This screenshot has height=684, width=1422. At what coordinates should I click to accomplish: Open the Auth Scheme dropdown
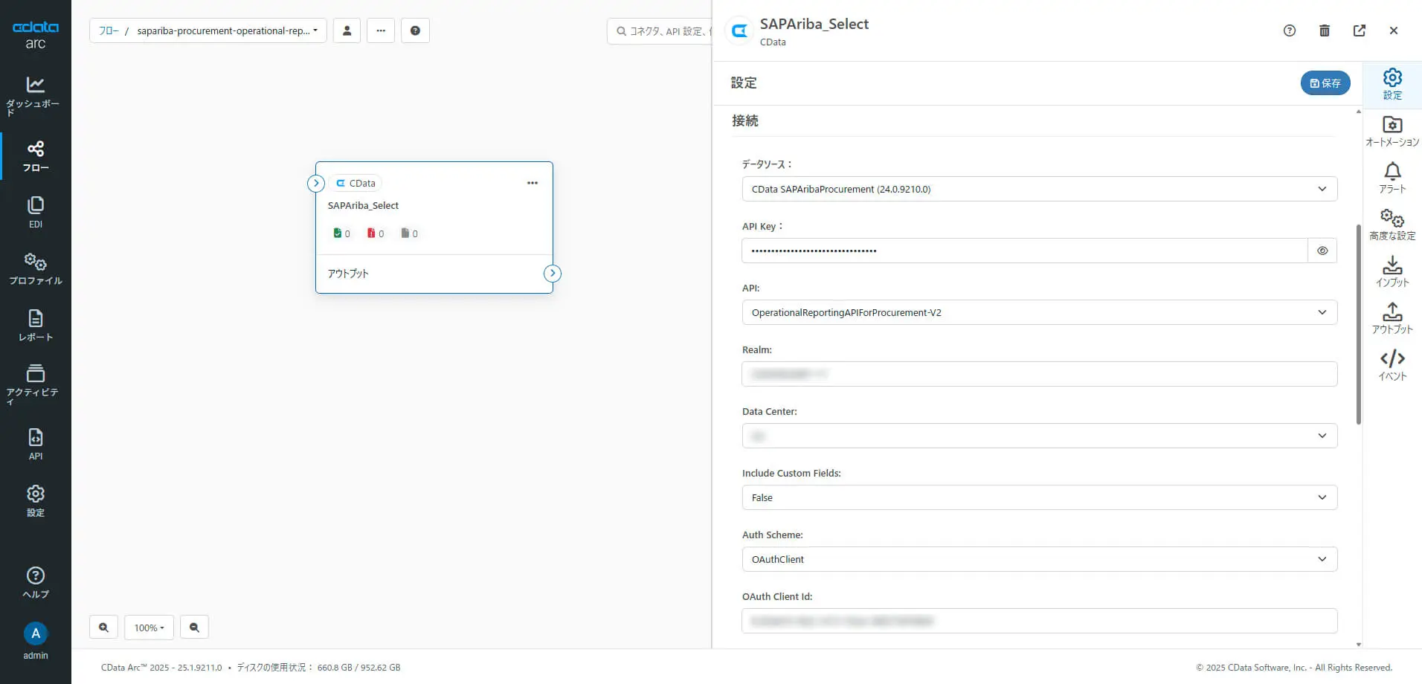1039,559
